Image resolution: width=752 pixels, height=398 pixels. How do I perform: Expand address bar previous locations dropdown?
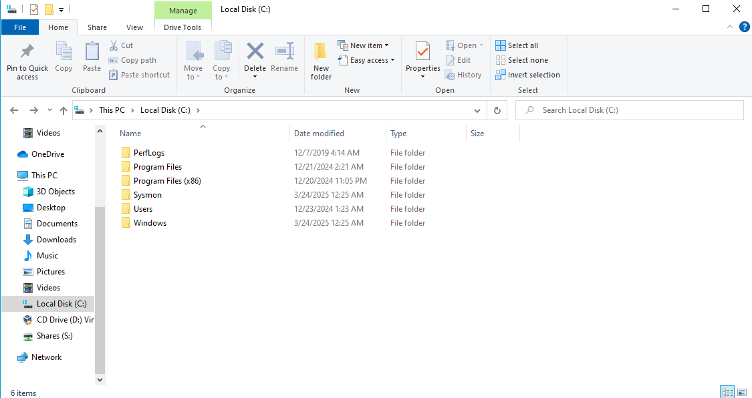(x=477, y=110)
